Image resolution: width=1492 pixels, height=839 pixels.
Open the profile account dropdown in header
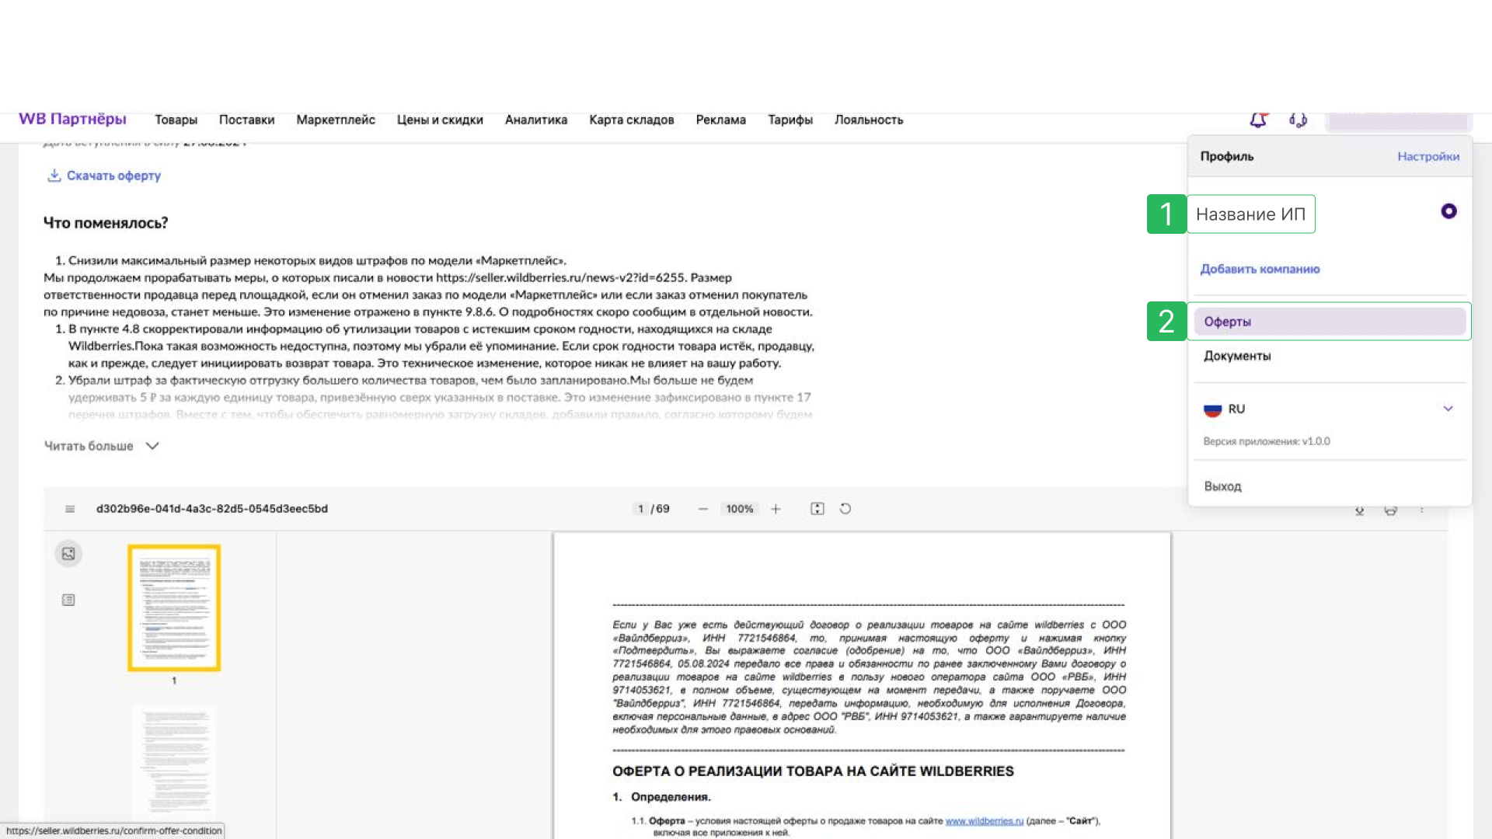pyautogui.click(x=1397, y=120)
